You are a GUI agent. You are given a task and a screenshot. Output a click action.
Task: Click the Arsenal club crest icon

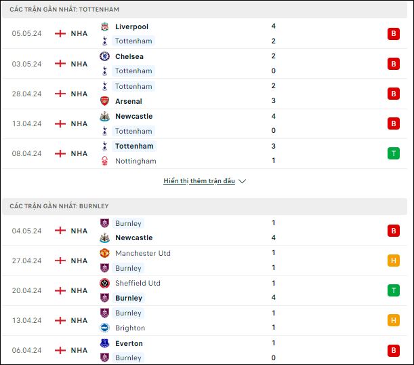(x=105, y=101)
